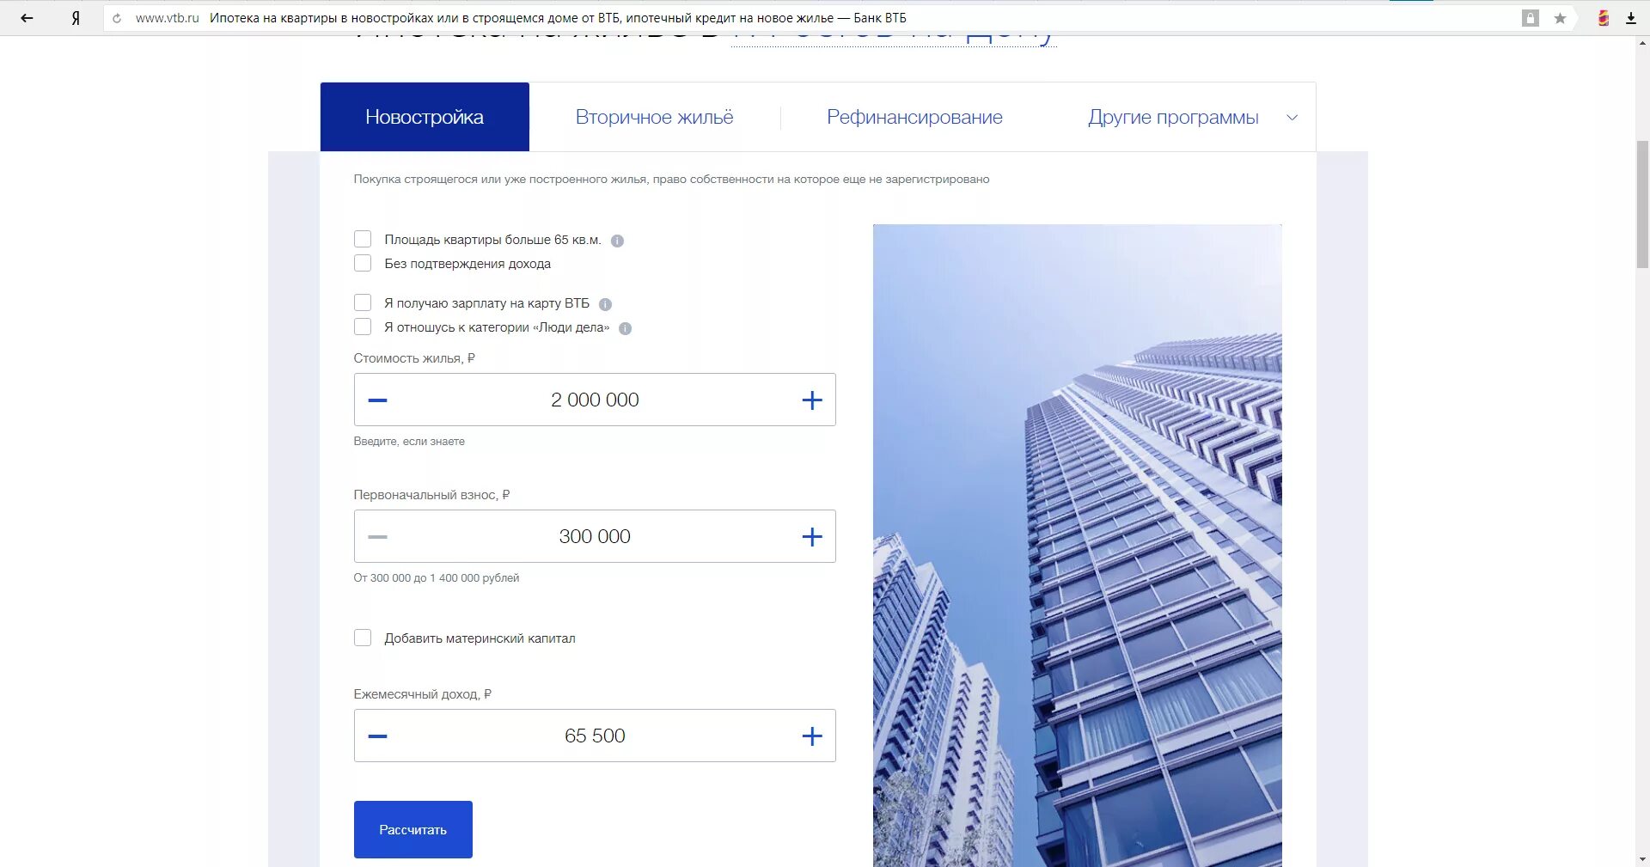Click the page vertical scrollbar thumb

click(1642, 205)
